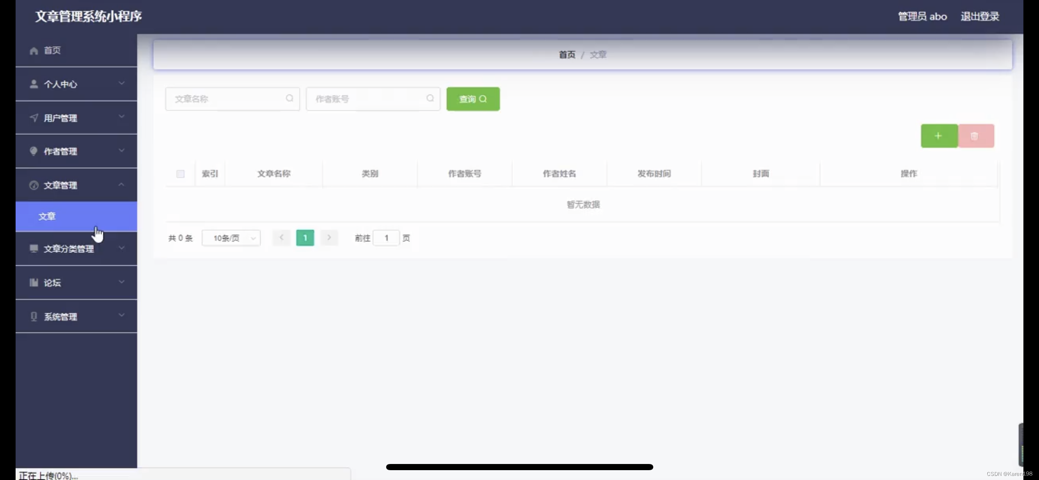Viewport: 1039px width, 480px height.
Task: Click previous page arrow in pagination
Action: 281,238
